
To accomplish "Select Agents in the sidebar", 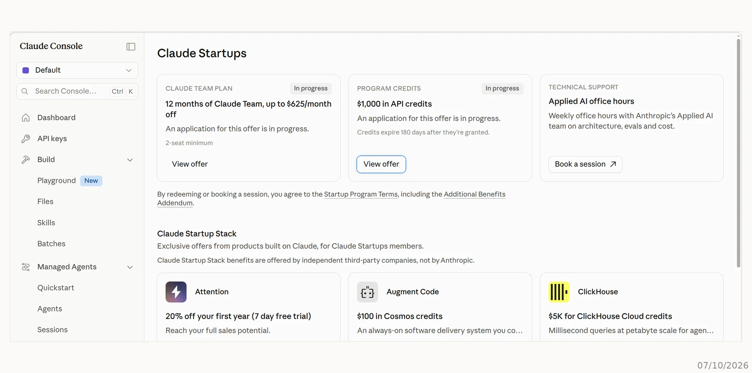I will (50, 309).
